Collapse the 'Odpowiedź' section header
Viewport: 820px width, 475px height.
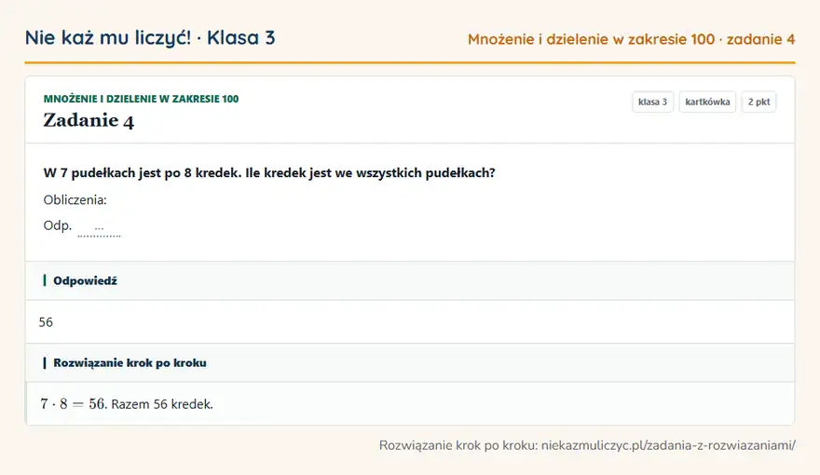(x=410, y=280)
